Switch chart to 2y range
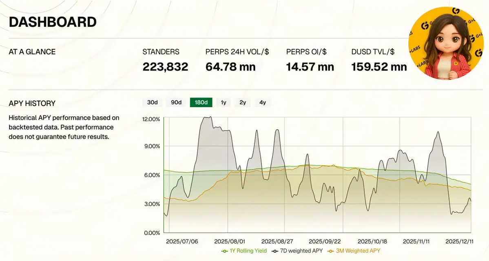The height and width of the screenshot is (261, 489). tap(243, 102)
